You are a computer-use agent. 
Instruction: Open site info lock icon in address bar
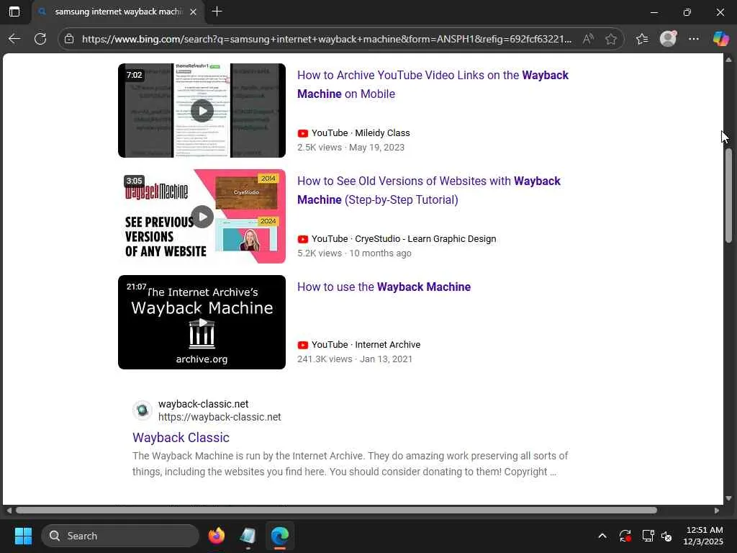click(x=69, y=39)
